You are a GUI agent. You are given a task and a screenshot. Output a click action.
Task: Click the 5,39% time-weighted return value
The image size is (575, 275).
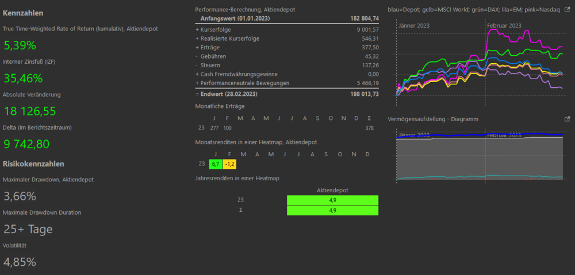pos(20,45)
